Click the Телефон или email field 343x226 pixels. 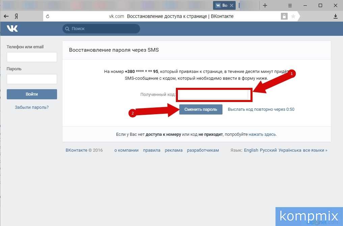coord(32,57)
